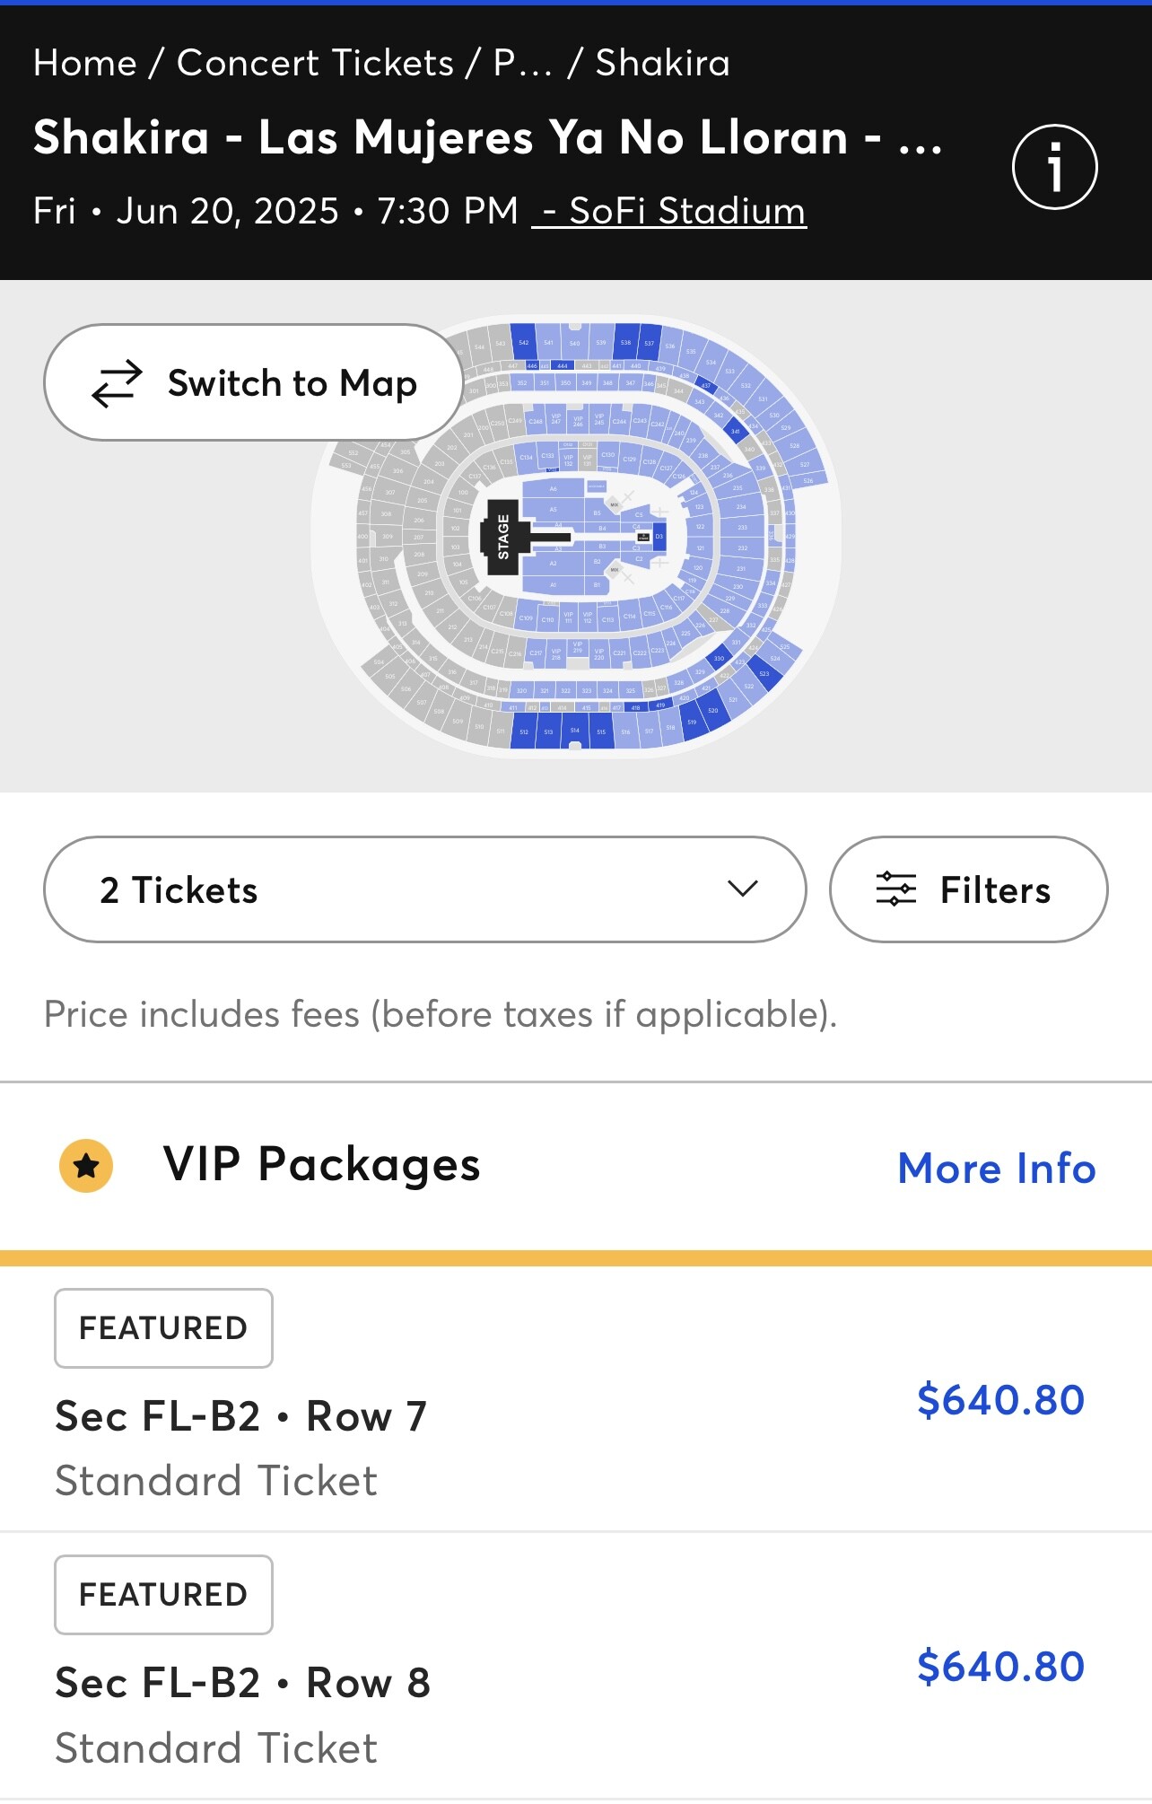Select section 523 on the seat map

[x=765, y=673]
